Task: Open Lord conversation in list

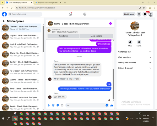Action: tap(21, 90)
